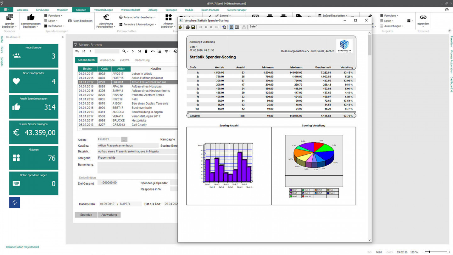The width and height of the screenshot is (453, 255).
Task: Save the report with the floppy icon
Action: click(x=193, y=27)
